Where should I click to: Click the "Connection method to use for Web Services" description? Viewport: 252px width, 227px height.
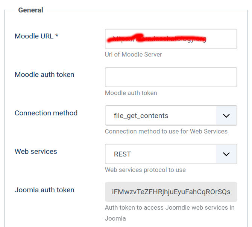(x=166, y=131)
